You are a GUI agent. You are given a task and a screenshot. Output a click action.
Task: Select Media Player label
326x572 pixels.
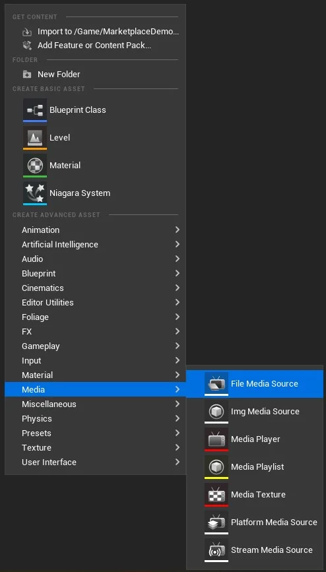pos(255,439)
